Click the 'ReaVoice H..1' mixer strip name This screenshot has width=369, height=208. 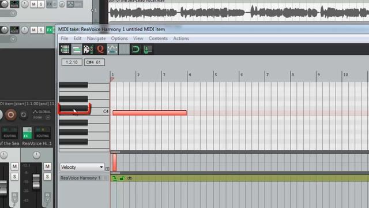pyautogui.click(x=37, y=143)
